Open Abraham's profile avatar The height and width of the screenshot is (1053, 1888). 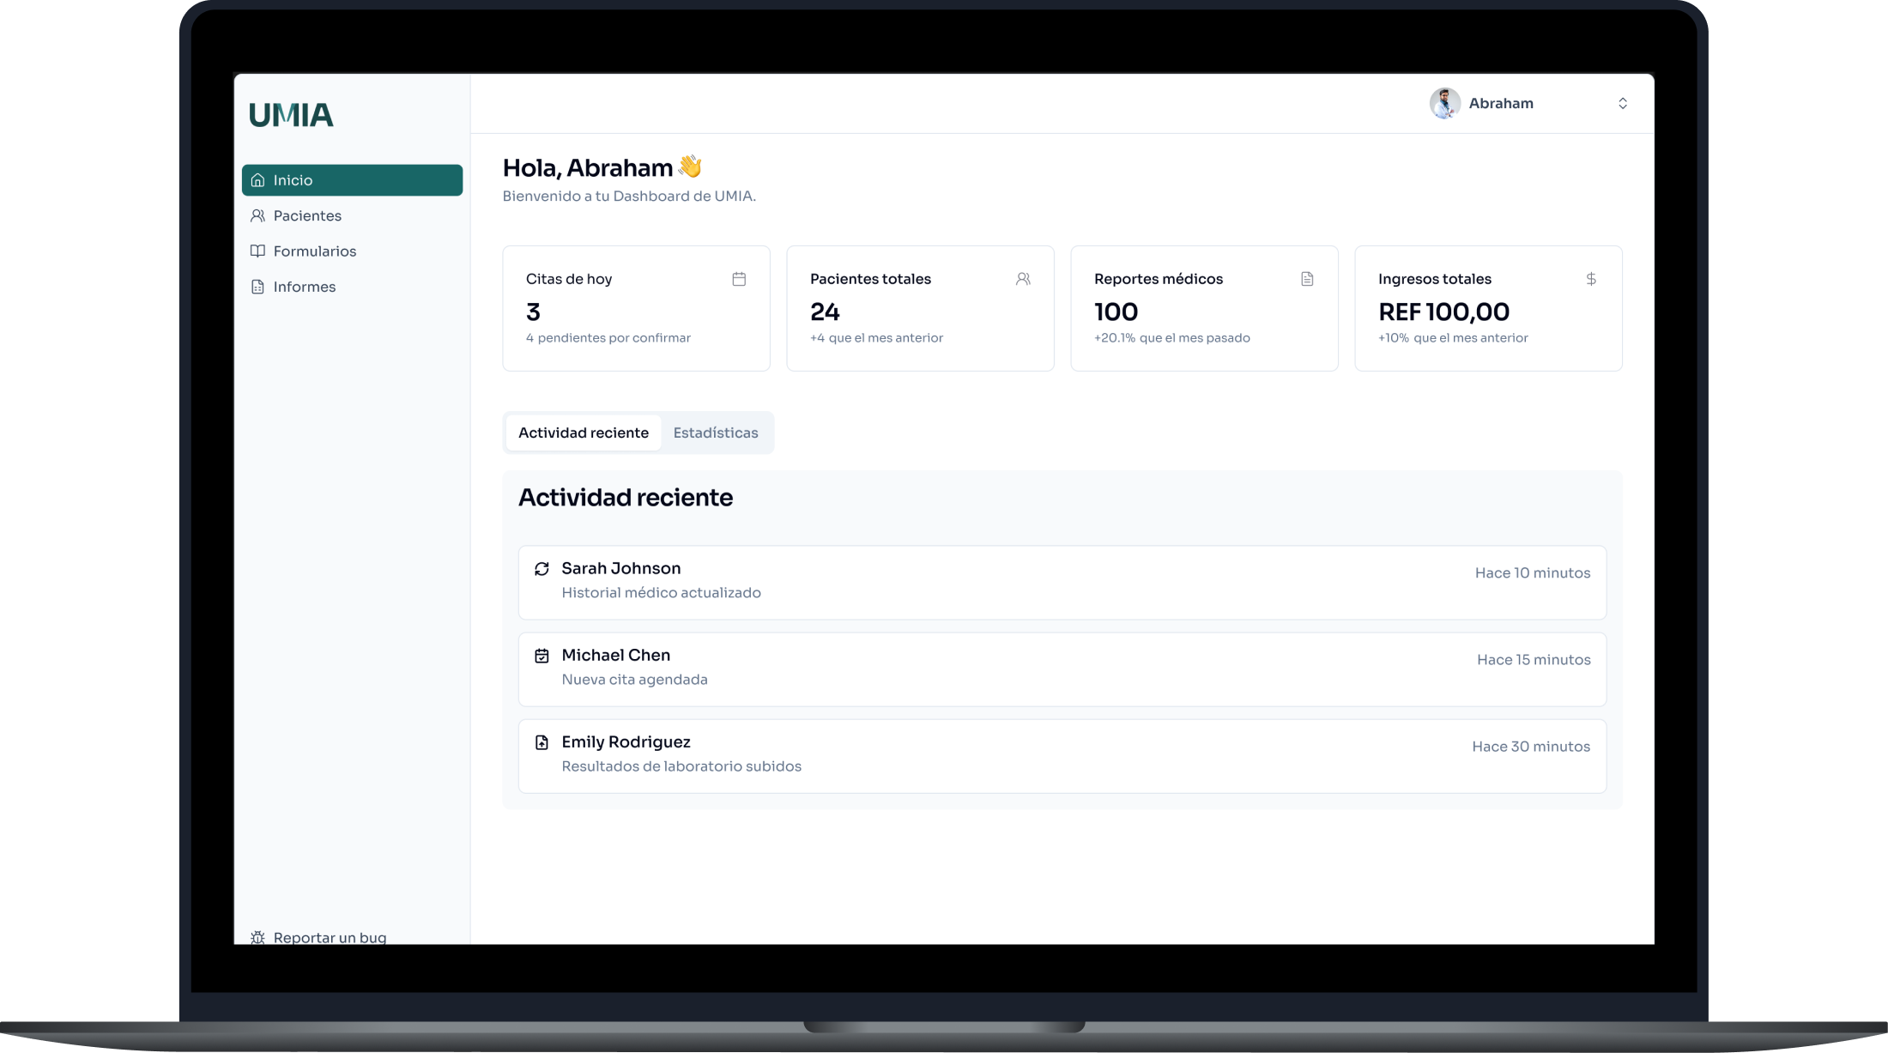click(x=1444, y=103)
